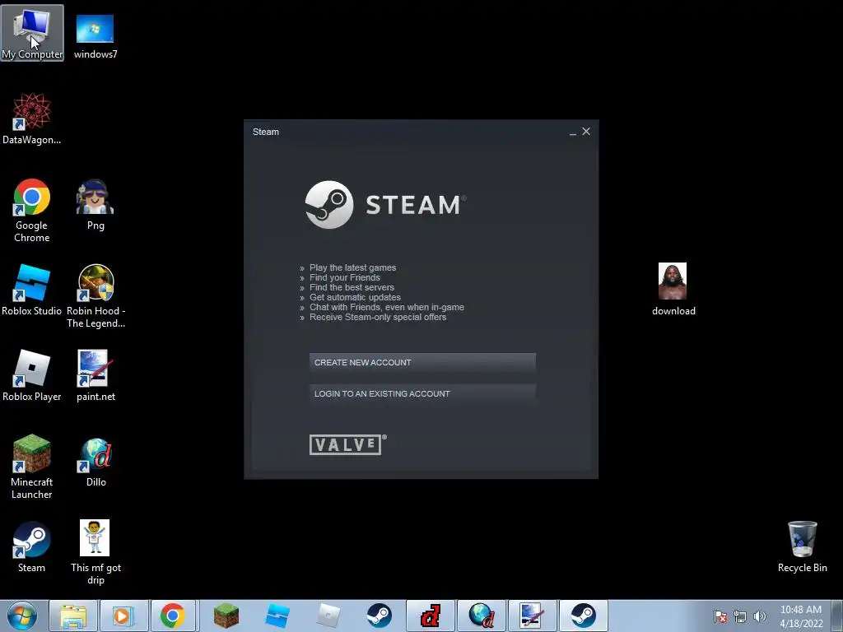Viewport: 843px width, 632px height.
Task: Select the Recycle Bin icon
Action: pos(802,546)
